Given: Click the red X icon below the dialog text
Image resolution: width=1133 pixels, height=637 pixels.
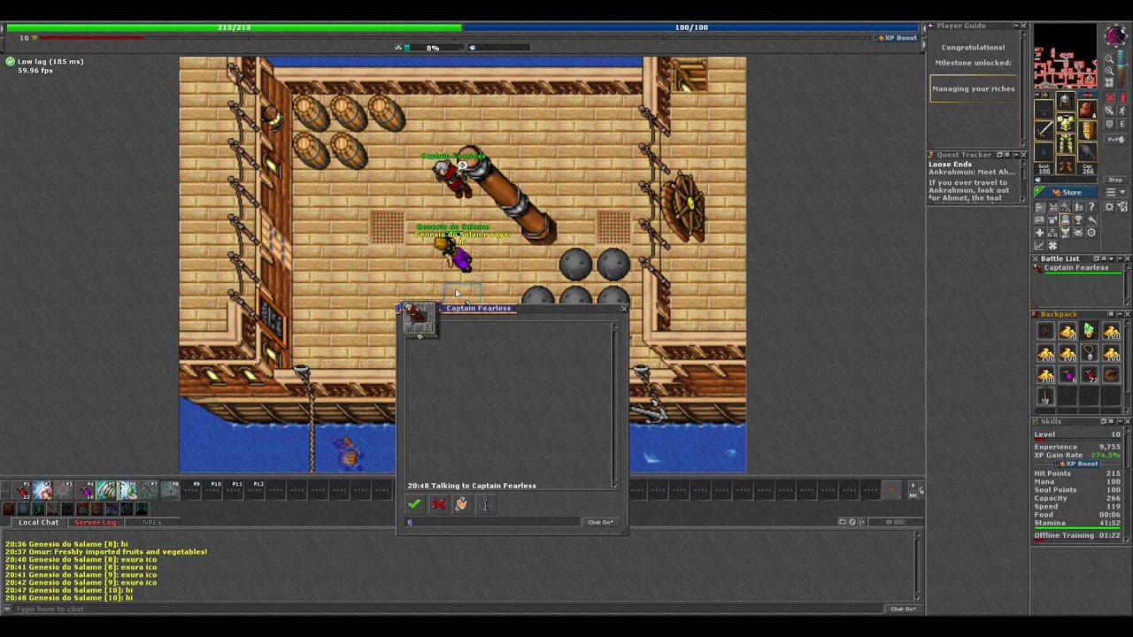Looking at the screenshot, I should (x=438, y=504).
